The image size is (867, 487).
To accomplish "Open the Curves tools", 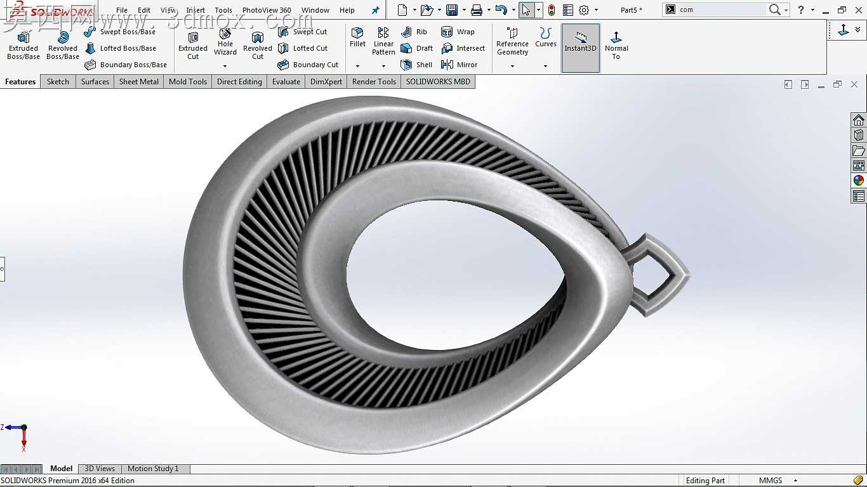I will click(x=546, y=38).
